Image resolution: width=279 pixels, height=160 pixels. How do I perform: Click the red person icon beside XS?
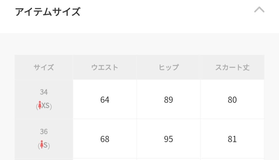tap(40, 105)
